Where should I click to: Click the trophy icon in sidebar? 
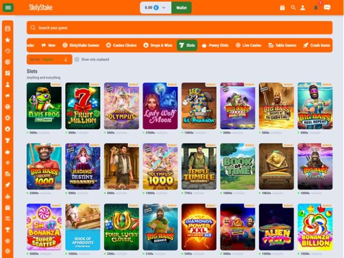[x=8, y=230]
